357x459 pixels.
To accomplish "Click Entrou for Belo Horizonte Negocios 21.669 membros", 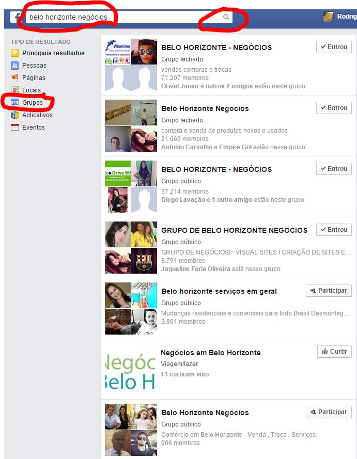I will 334,108.
